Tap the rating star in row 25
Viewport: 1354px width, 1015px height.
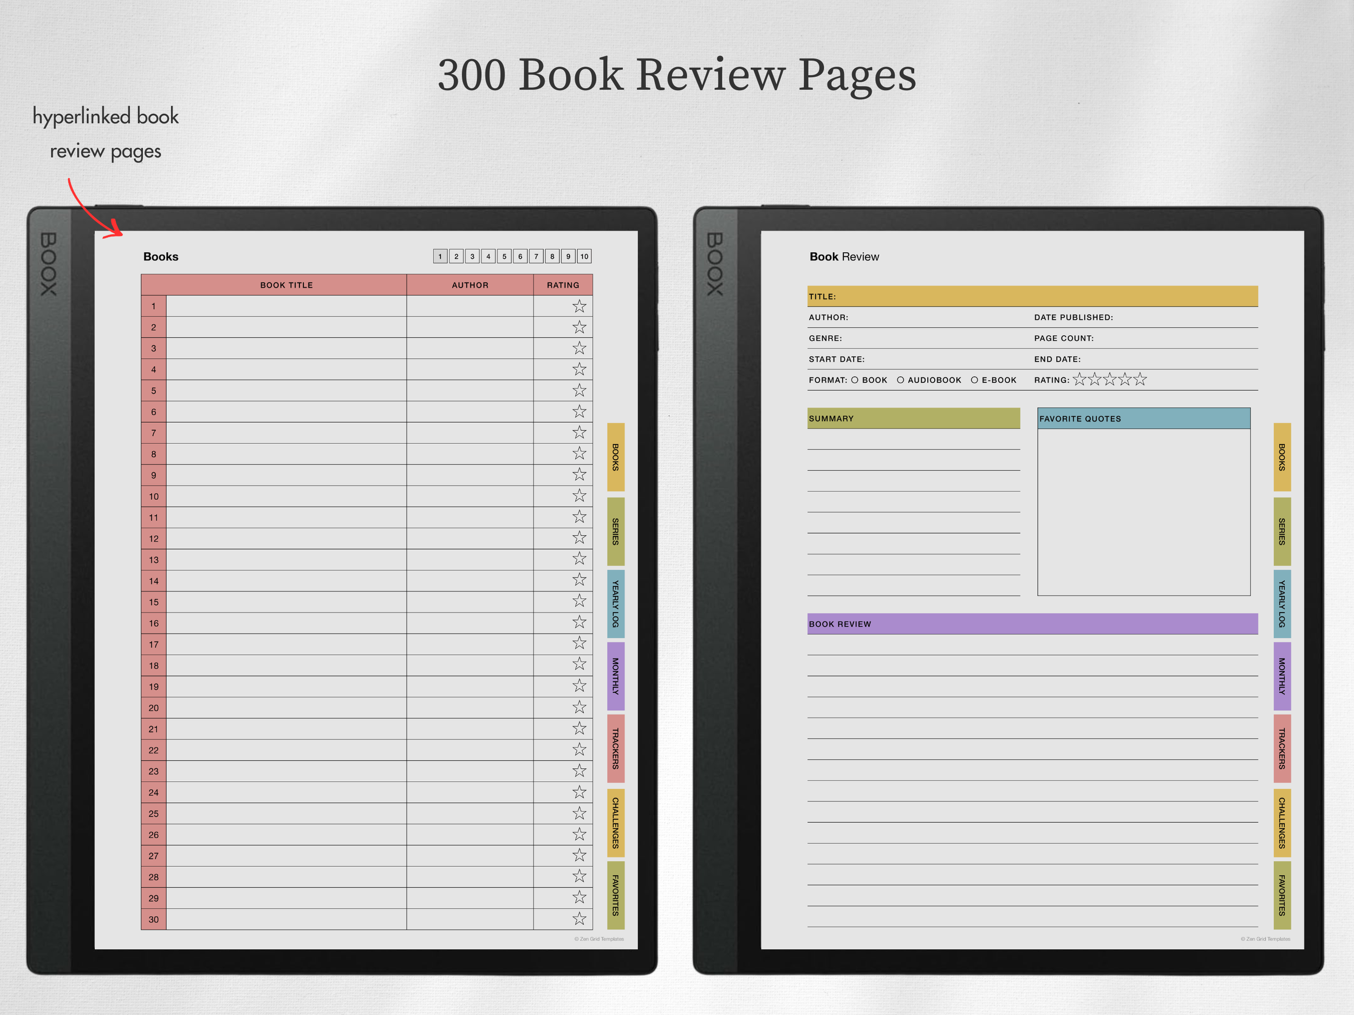(579, 813)
